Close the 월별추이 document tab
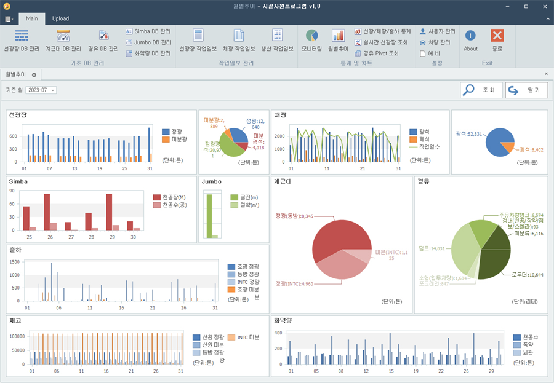Screen dimensions: 554x383 (x=34, y=75)
